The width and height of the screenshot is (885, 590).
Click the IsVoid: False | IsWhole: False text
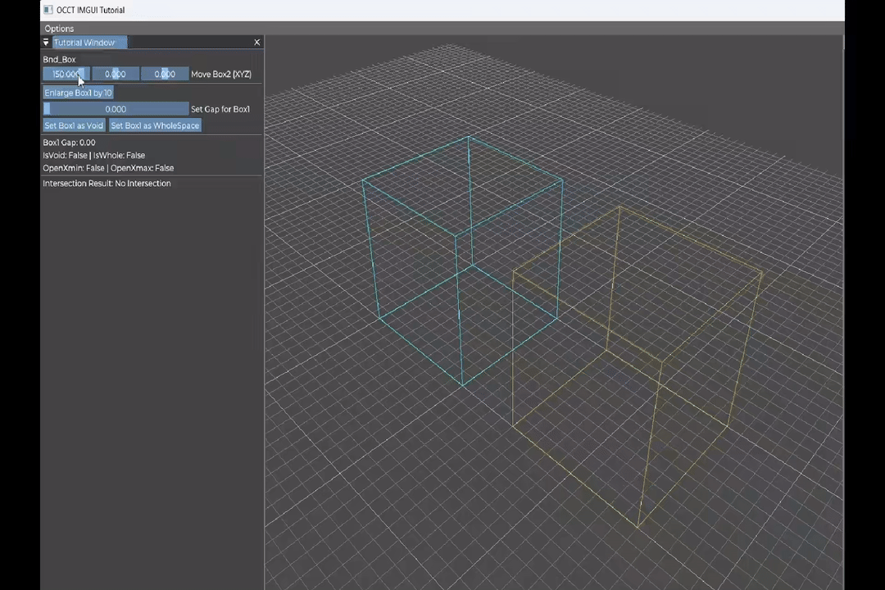(93, 155)
